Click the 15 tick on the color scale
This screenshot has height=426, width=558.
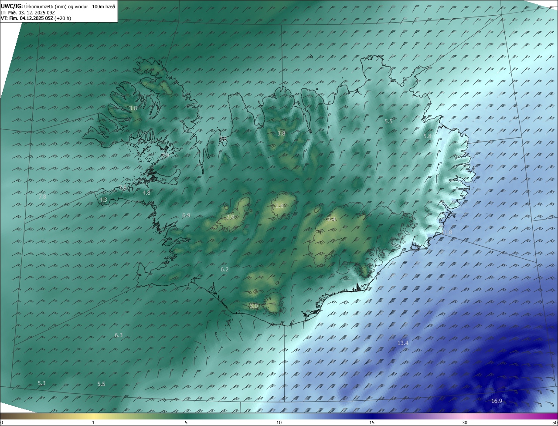(x=372, y=423)
